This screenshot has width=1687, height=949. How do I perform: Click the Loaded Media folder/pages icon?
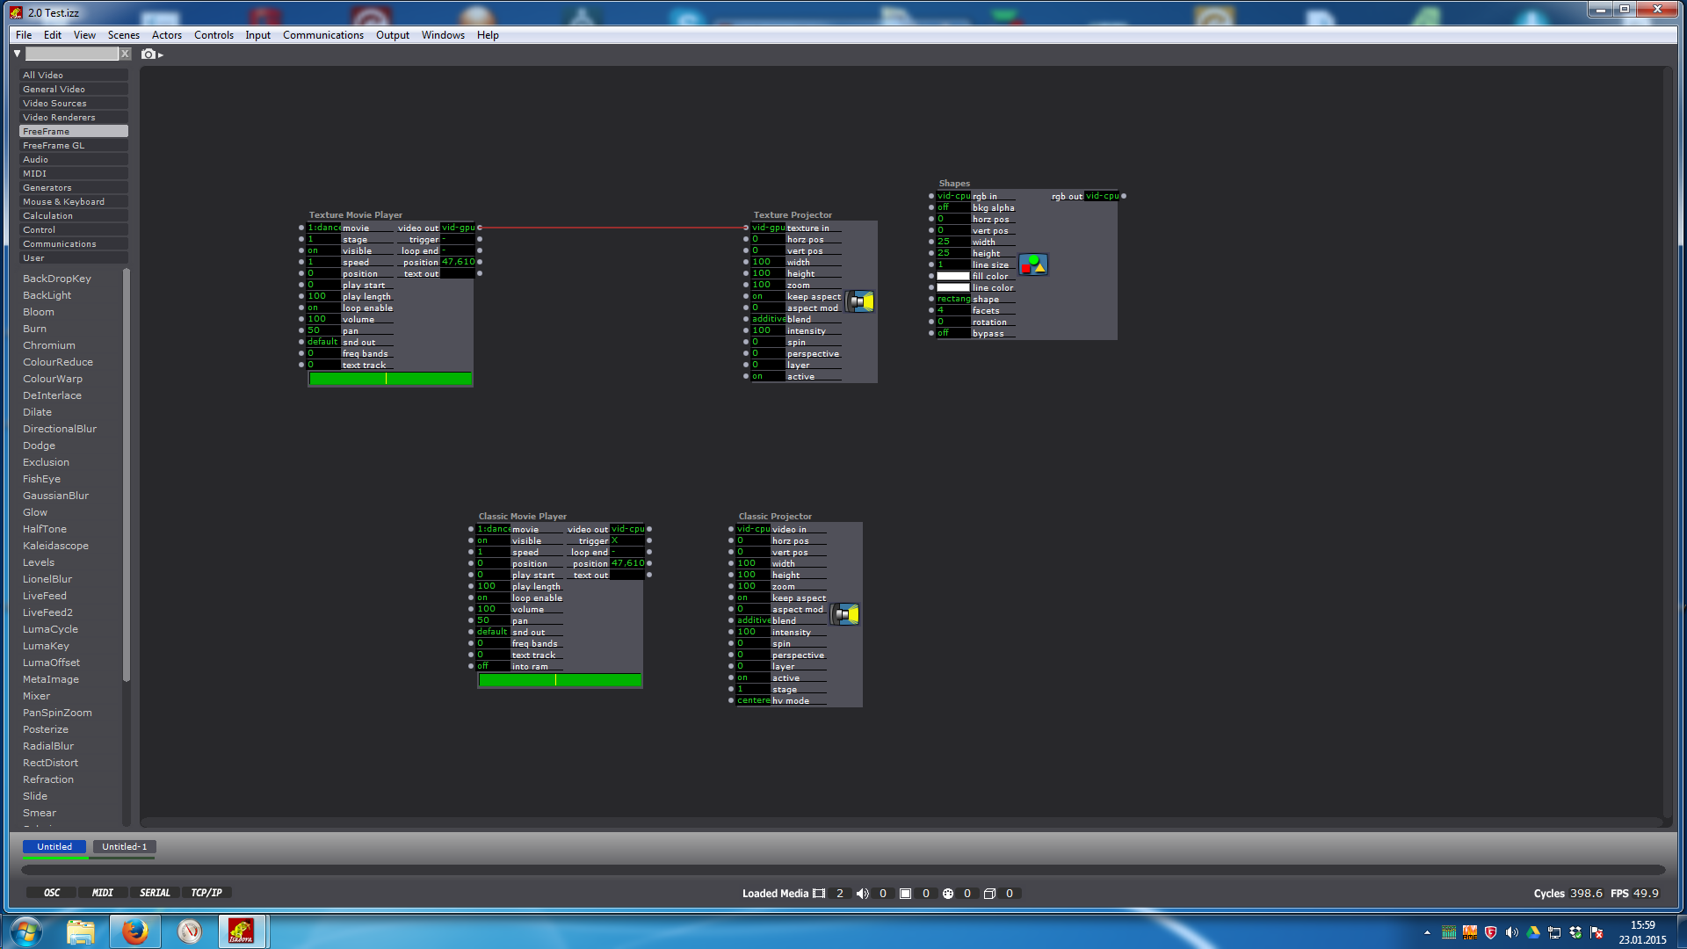[x=989, y=894]
